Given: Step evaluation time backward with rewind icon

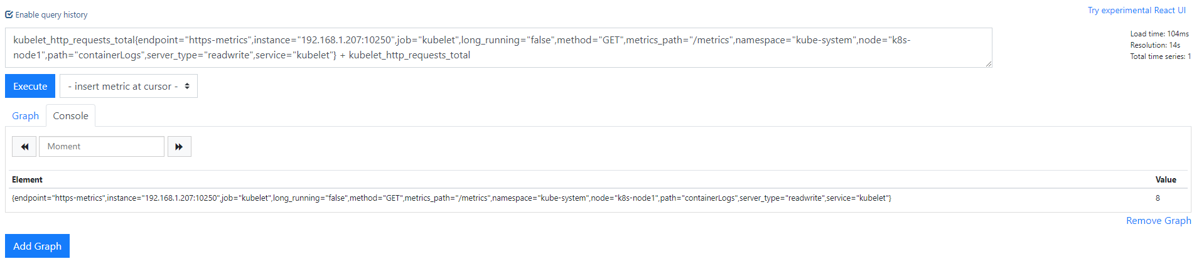Looking at the screenshot, I should (x=24, y=147).
